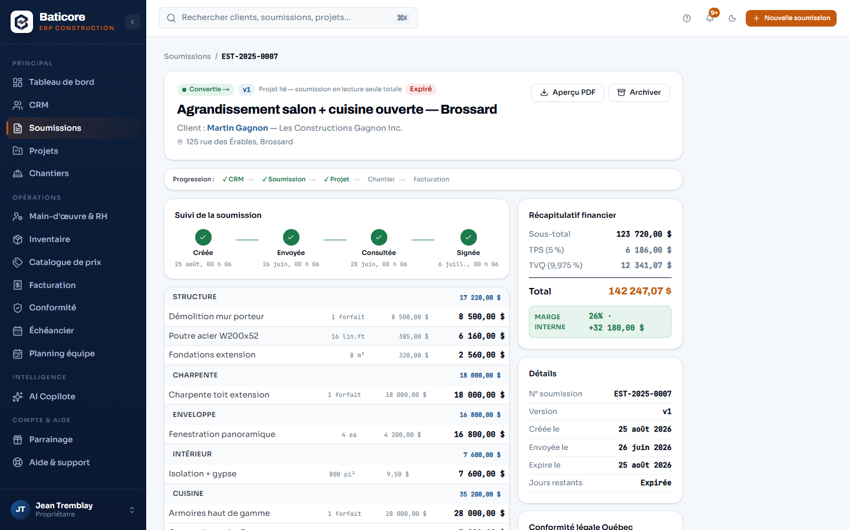The image size is (849, 530).
Task: Select the Soumission progression step
Action: tap(284, 179)
